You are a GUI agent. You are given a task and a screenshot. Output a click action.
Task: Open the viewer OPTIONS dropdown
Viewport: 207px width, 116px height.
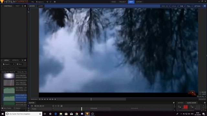198,6
